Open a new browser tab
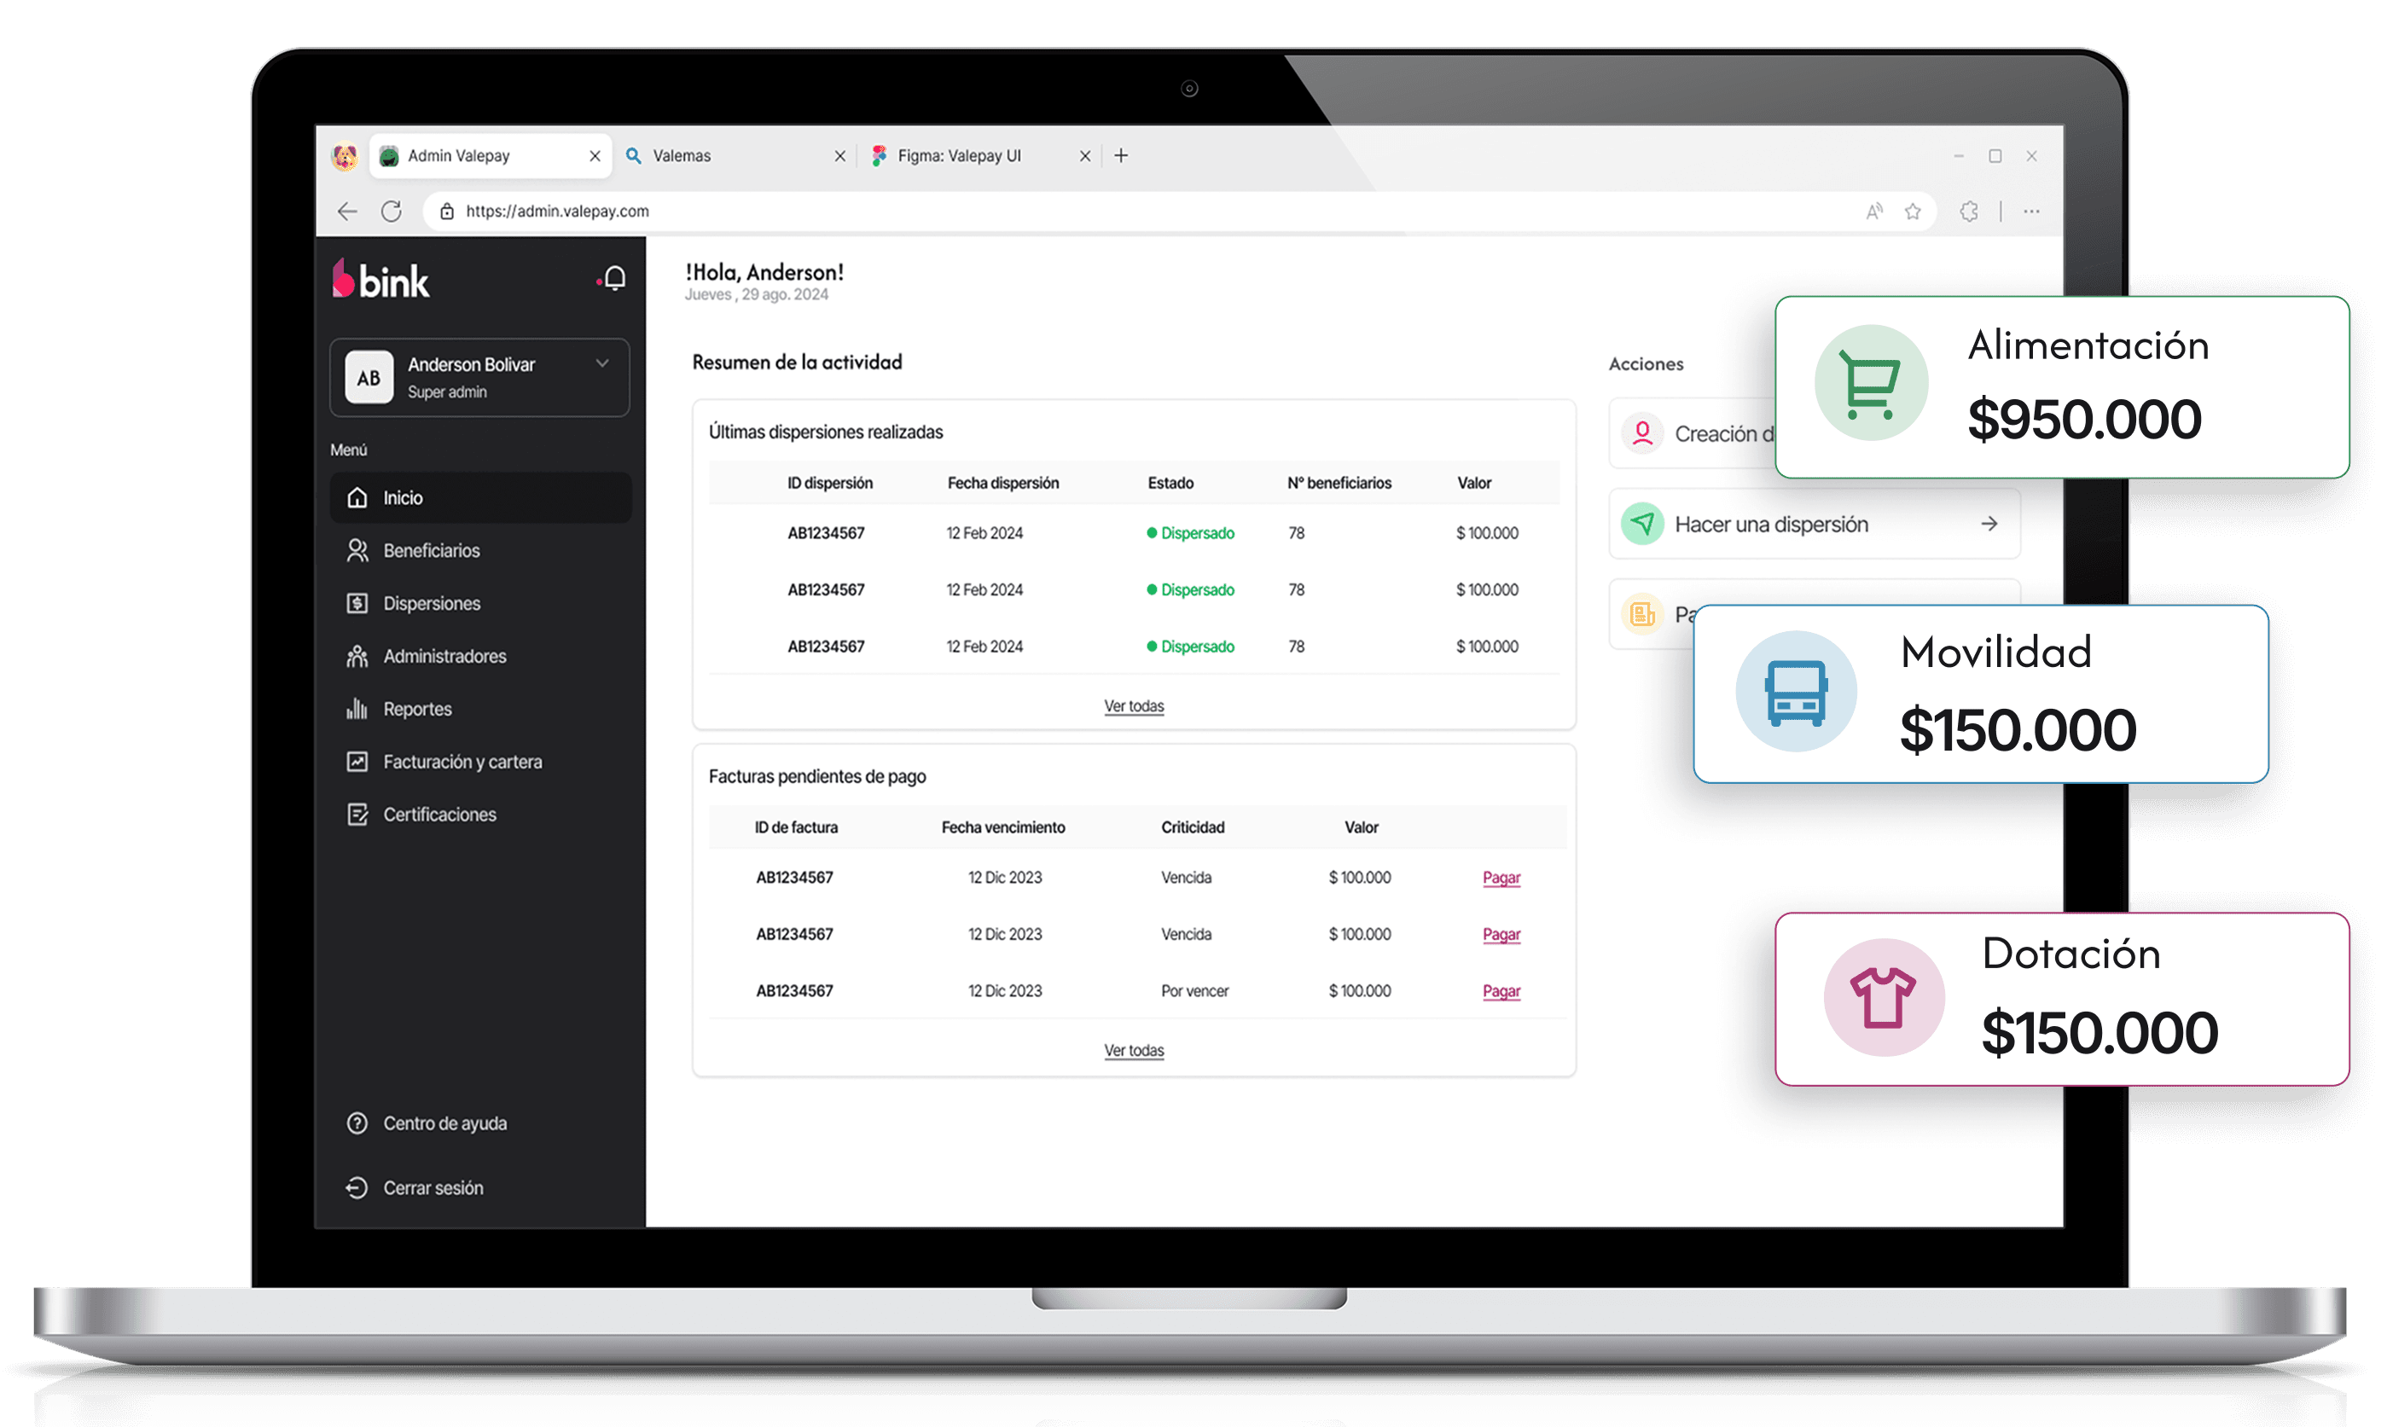 pyautogui.click(x=1121, y=156)
